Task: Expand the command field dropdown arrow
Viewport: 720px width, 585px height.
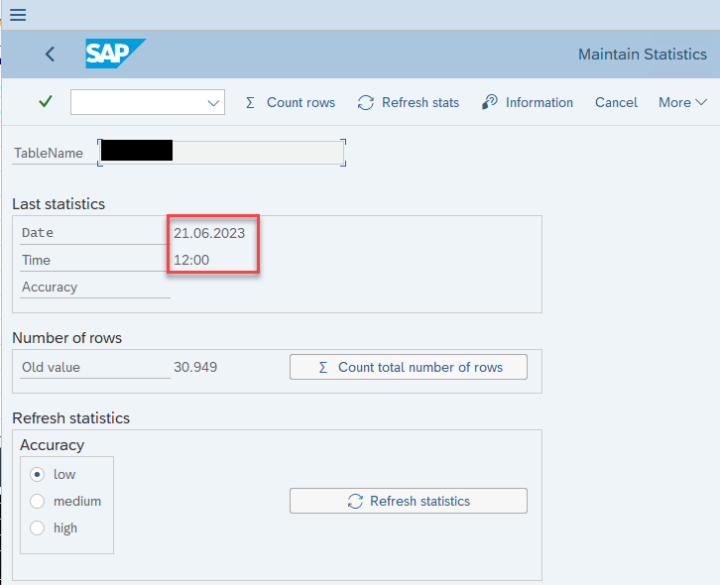Action: (x=213, y=103)
